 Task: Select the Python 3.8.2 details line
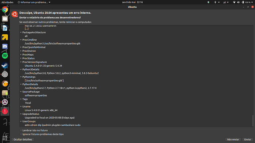[x=62, y=73]
